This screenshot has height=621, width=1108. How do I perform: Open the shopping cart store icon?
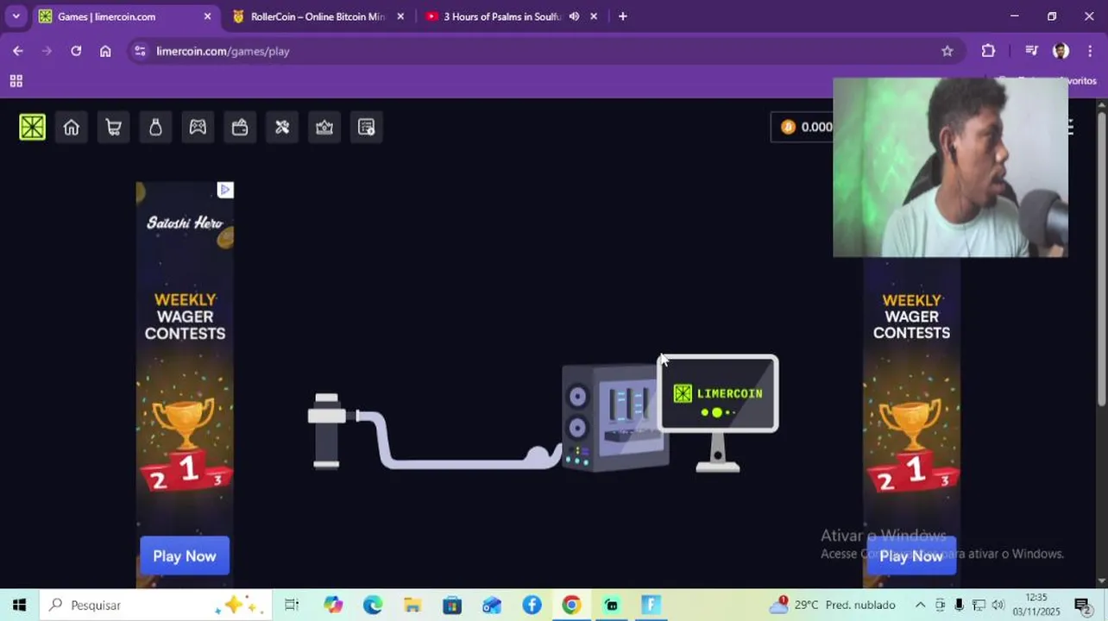click(113, 128)
